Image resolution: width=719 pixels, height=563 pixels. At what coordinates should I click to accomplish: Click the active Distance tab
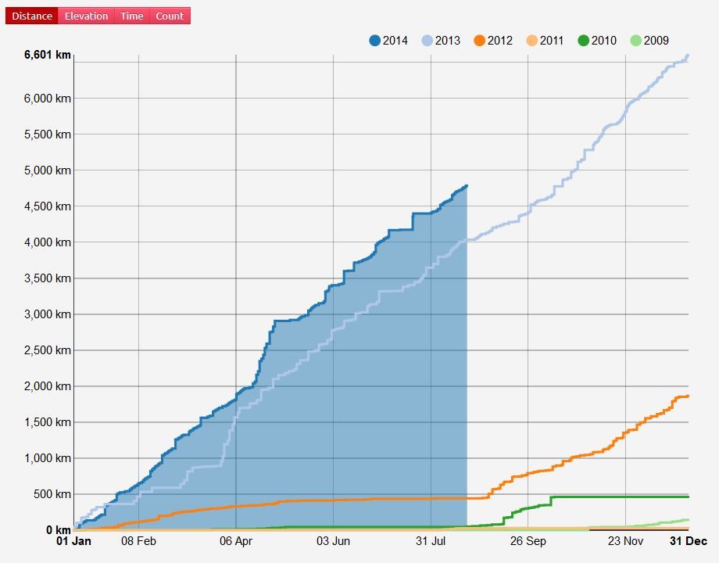tap(32, 16)
